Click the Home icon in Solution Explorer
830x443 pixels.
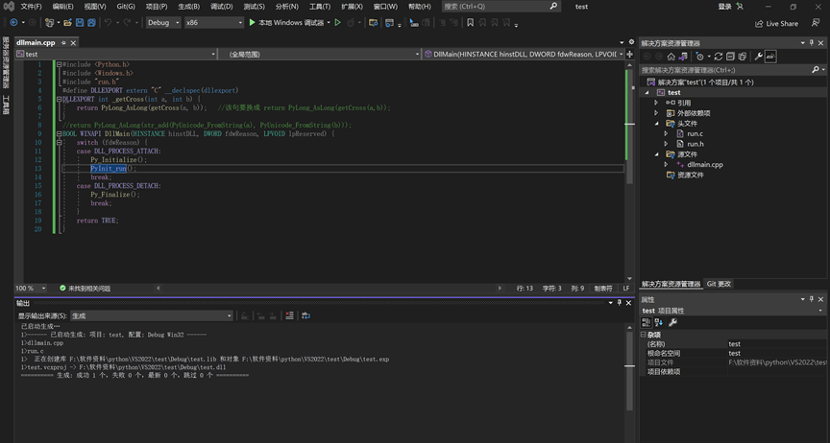[x=671, y=57]
